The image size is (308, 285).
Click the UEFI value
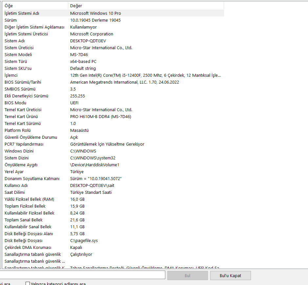pos(74,103)
